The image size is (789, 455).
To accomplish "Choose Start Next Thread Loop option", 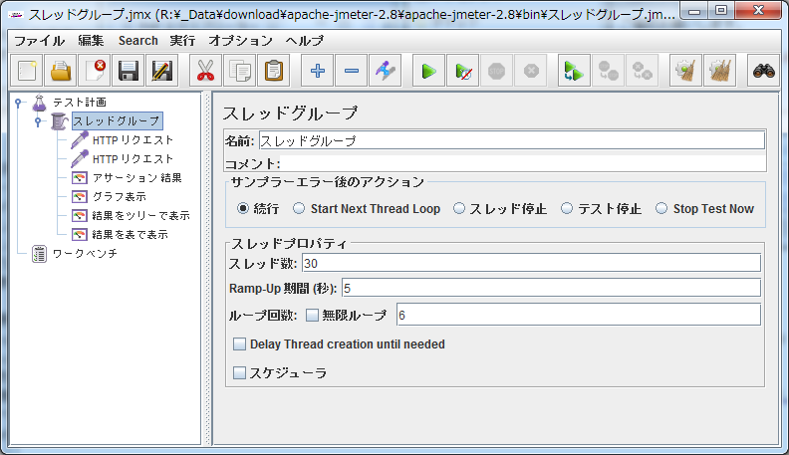I will tap(299, 209).
